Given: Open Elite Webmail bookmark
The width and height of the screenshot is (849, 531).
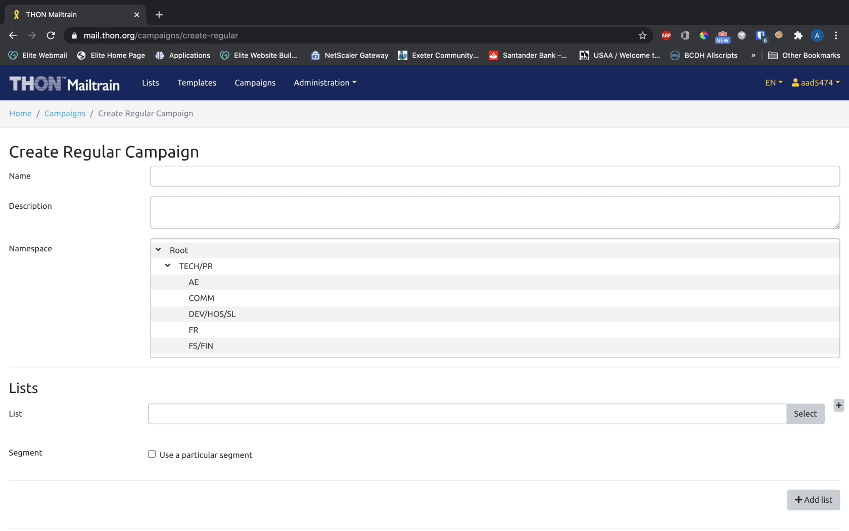Looking at the screenshot, I should pos(38,55).
